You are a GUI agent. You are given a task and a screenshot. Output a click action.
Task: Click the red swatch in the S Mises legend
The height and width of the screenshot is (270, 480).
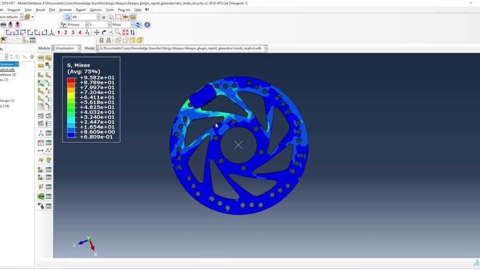[70, 81]
